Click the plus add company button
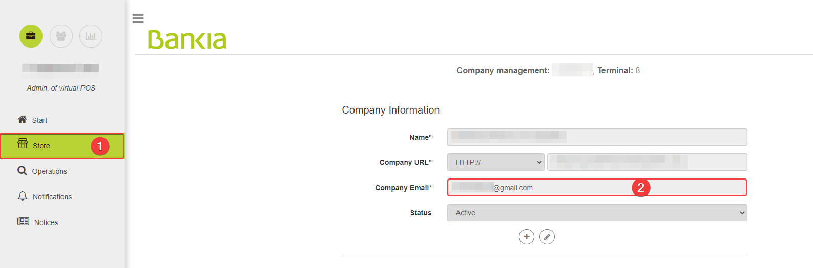813x268 pixels. pyautogui.click(x=527, y=237)
